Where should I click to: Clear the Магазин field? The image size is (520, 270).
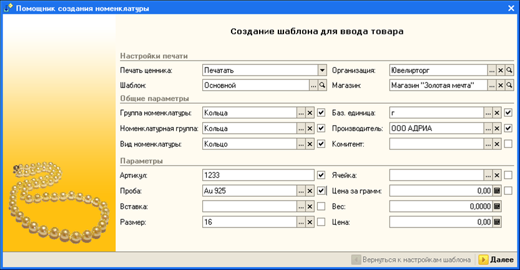[501, 86]
